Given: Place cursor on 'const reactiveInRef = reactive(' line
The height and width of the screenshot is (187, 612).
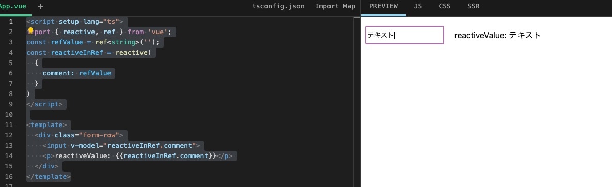Looking at the screenshot, I should (89, 52).
